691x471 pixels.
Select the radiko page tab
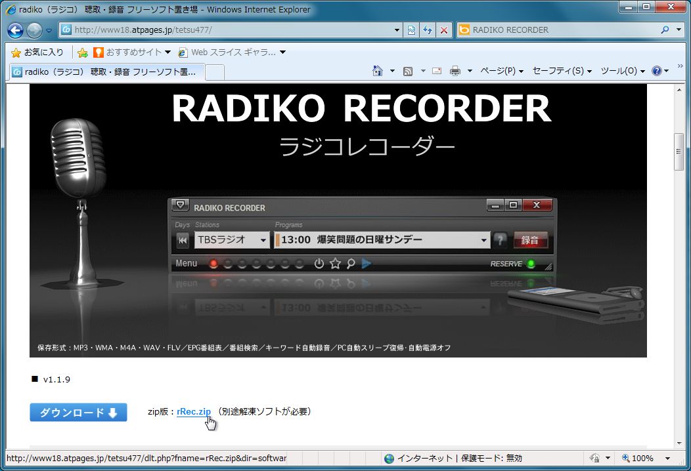click(x=106, y=72)
